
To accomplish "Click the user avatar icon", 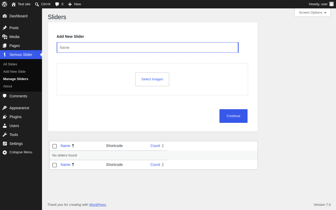I will (x=332, y=4).
